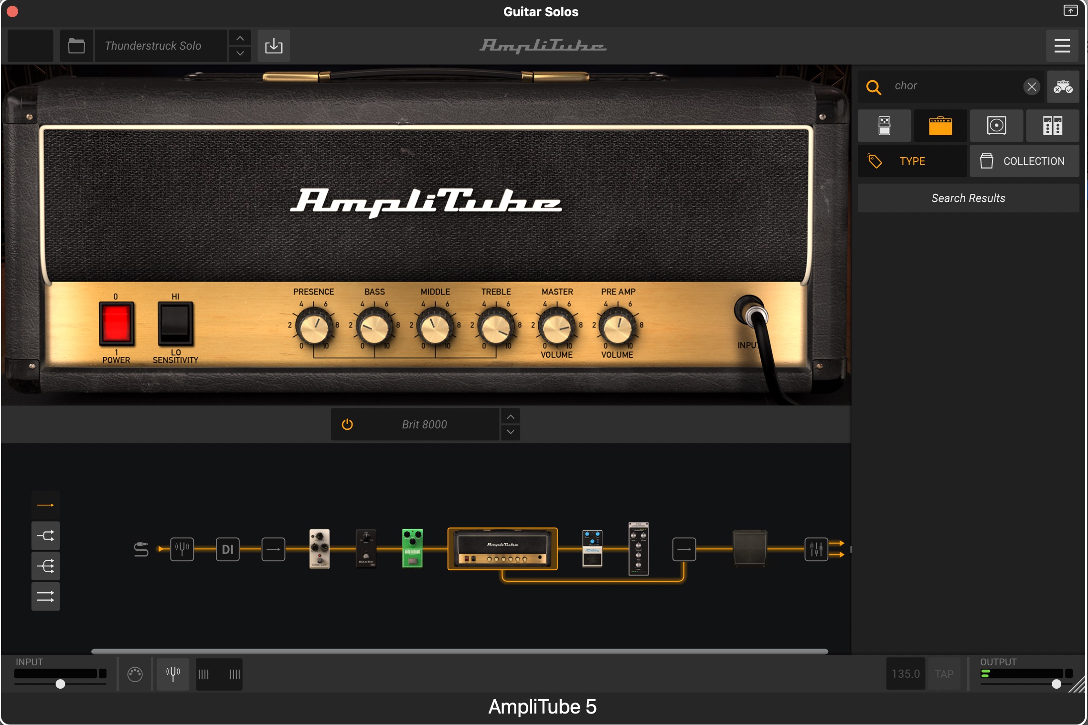Select the speaker cabinet in chain

(x=750, y=548)
